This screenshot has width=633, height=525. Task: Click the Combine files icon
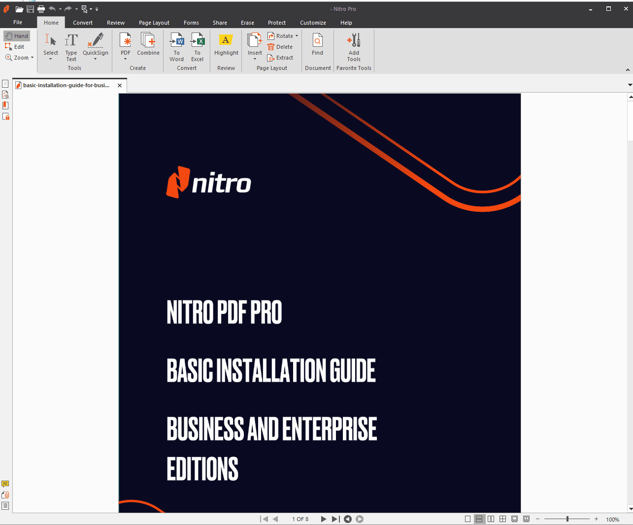tap(148, 44)
